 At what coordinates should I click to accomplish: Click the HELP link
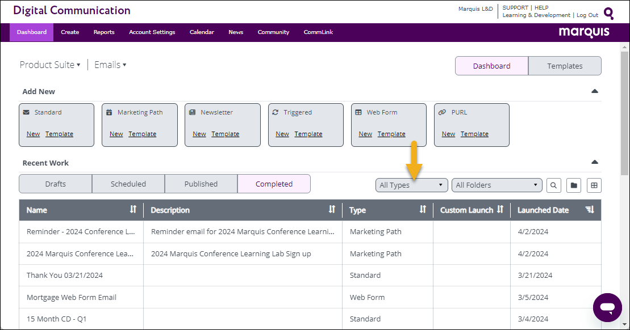tap(541, 7)
